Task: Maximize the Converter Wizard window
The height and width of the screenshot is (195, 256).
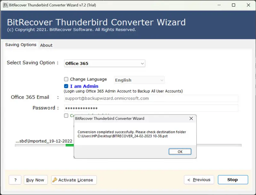Action: pyautogui.click(x=234, y=5)
